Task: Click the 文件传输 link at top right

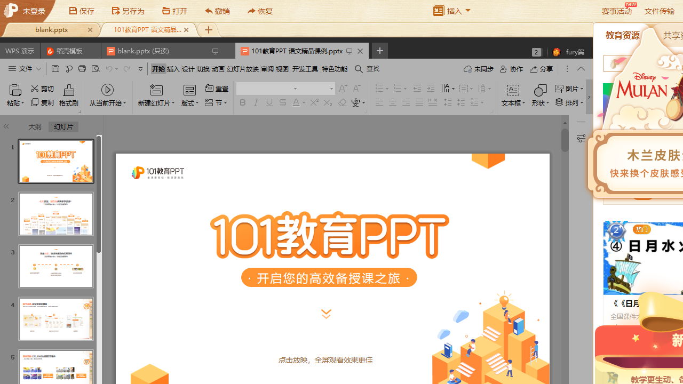Action: tap(660, 11)
